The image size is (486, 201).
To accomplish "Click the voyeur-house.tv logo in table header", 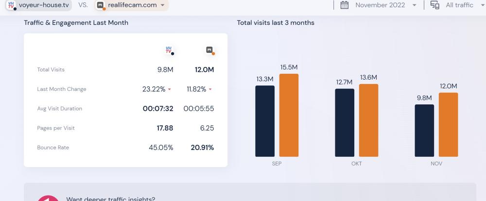I will click(169, 50).
